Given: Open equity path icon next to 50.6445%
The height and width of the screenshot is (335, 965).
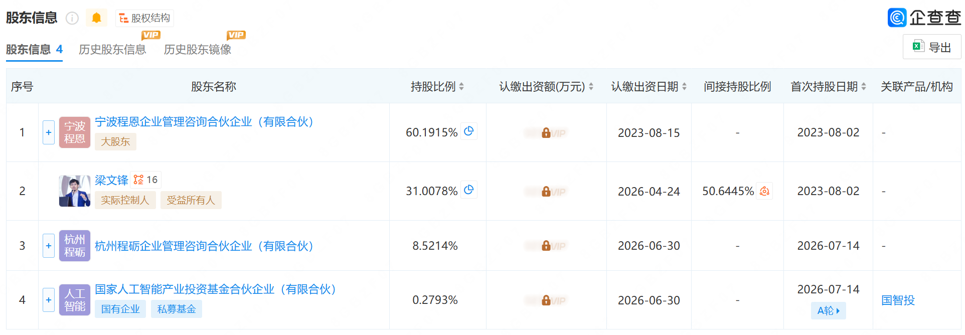Looking at the screenshot, I should 764,191.
